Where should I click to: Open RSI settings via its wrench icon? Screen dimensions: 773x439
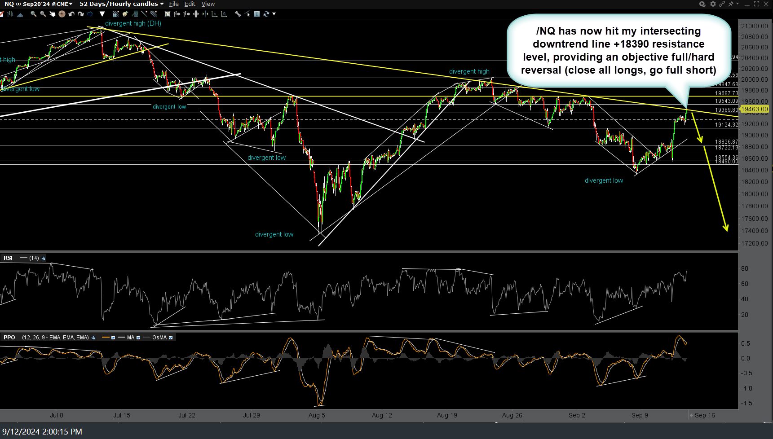(43, 258)
